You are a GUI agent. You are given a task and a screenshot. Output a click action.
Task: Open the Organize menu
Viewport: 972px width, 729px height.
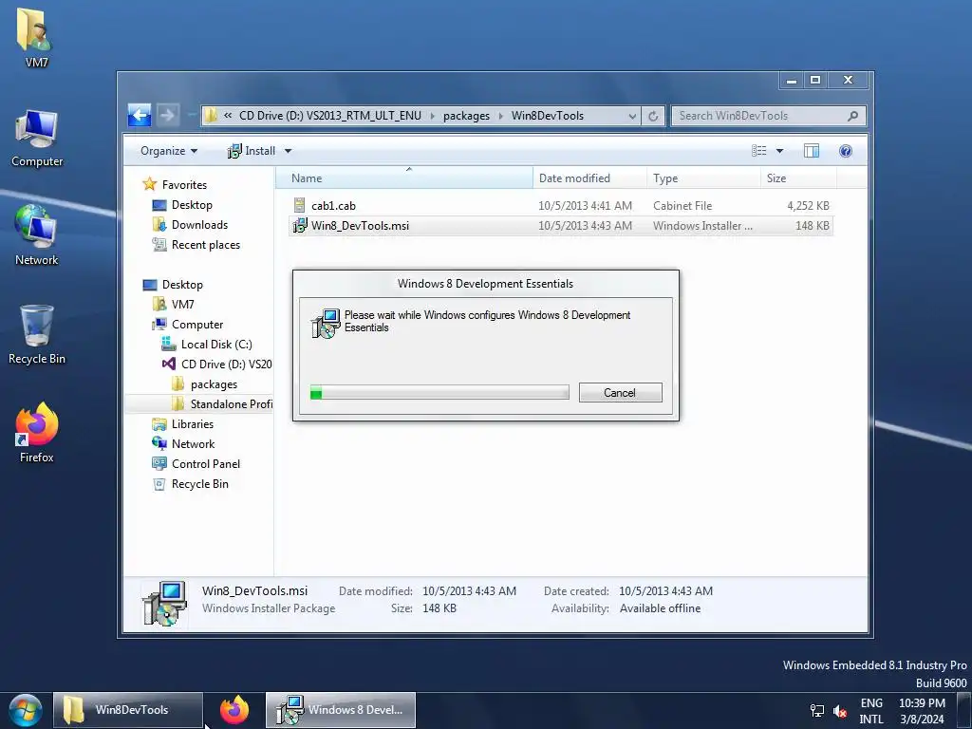(x=169, y=151)
